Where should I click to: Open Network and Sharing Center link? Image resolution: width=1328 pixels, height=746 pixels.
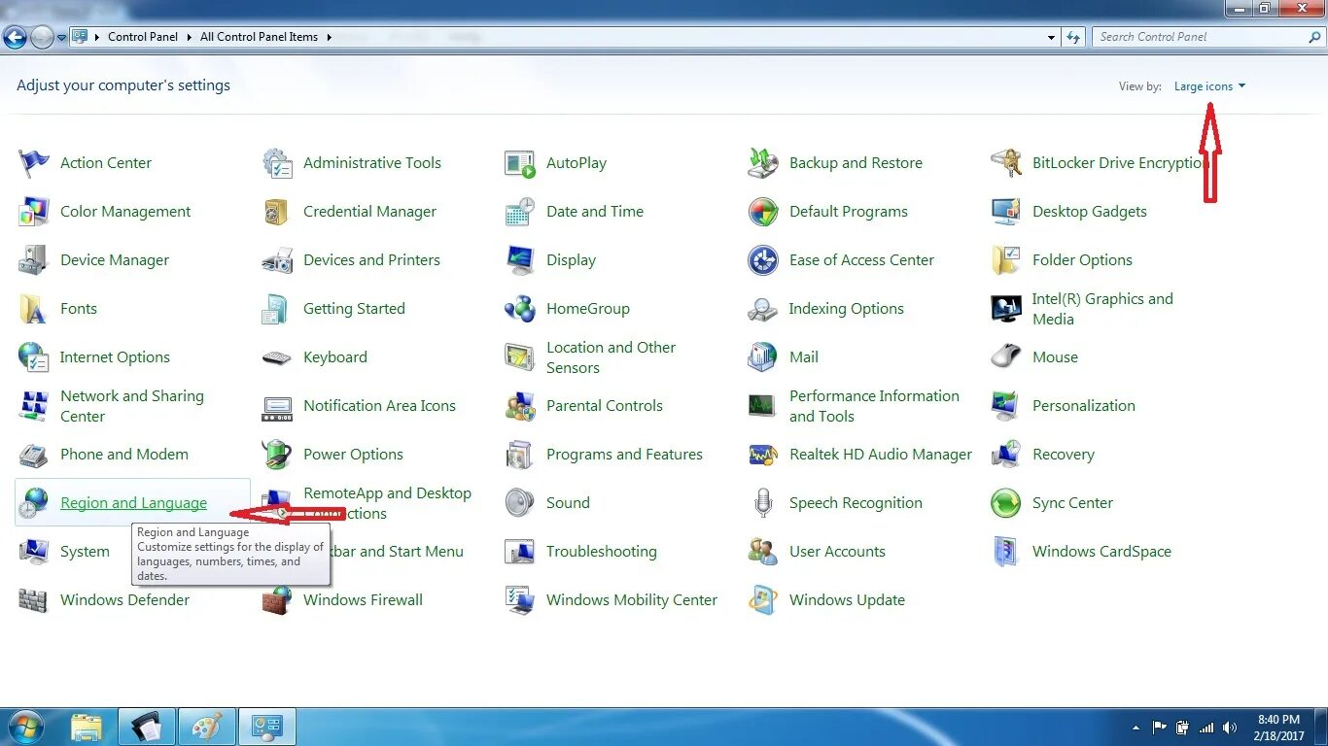point(132,406)
